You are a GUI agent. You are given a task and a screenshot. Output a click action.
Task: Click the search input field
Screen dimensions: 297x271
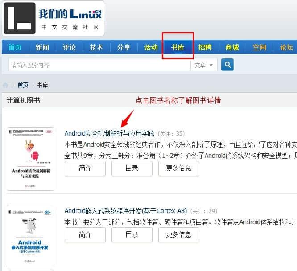click(99, 65)
